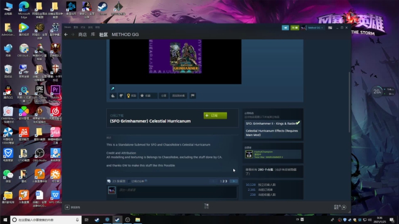The image size is (399, 224).
Task: Go to comments page 3
Action: pos(226,181)
